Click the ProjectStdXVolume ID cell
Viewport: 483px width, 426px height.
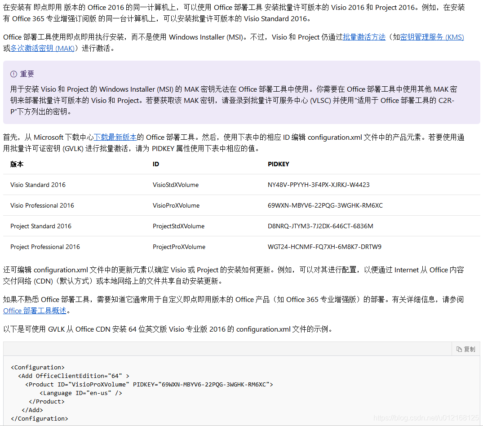point(179,226)
